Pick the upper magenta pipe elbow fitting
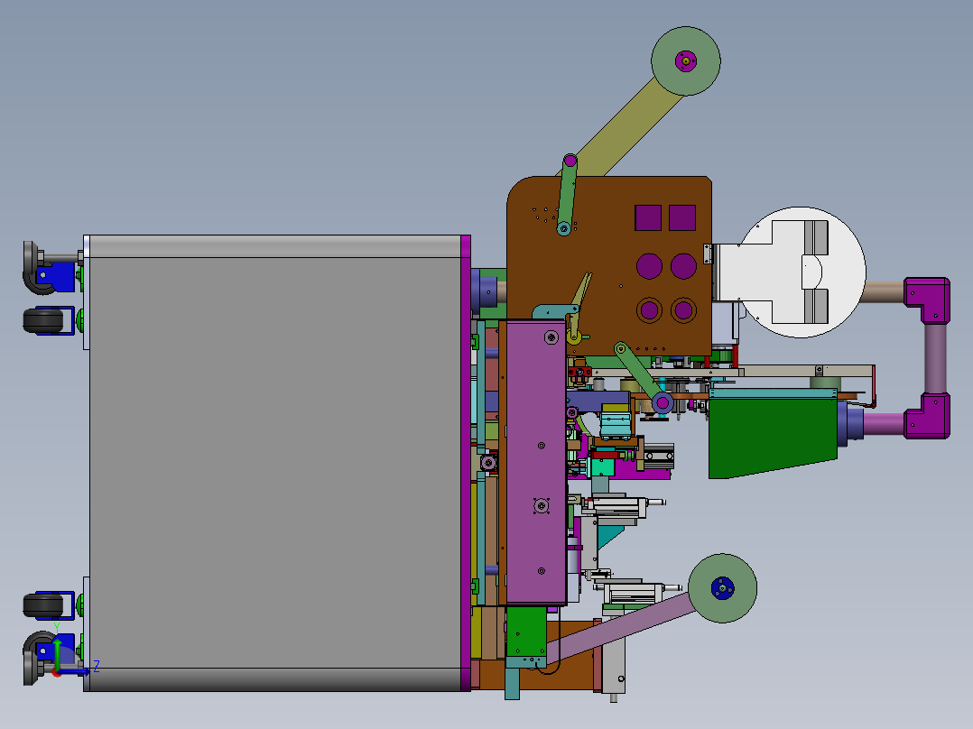This screenshot has width=973, height=729. 928,300
